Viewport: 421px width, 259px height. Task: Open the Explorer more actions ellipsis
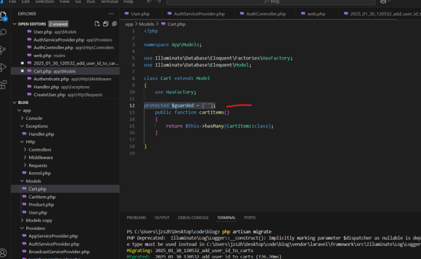(x=111, y=13)
